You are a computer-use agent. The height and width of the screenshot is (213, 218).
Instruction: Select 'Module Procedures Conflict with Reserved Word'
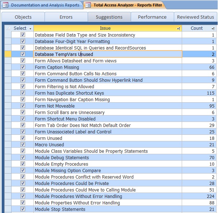(x=84, y=177)
